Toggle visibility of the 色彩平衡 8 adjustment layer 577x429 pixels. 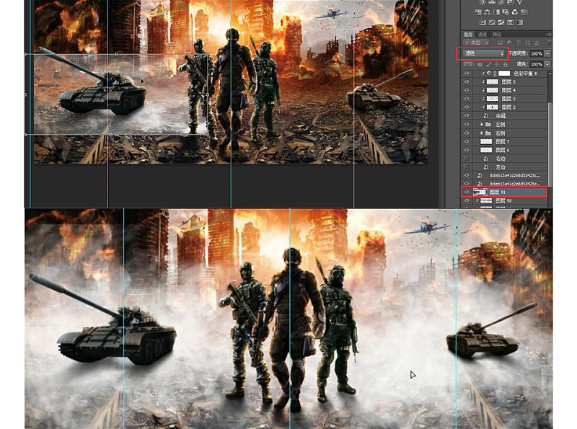coord(467,73)
